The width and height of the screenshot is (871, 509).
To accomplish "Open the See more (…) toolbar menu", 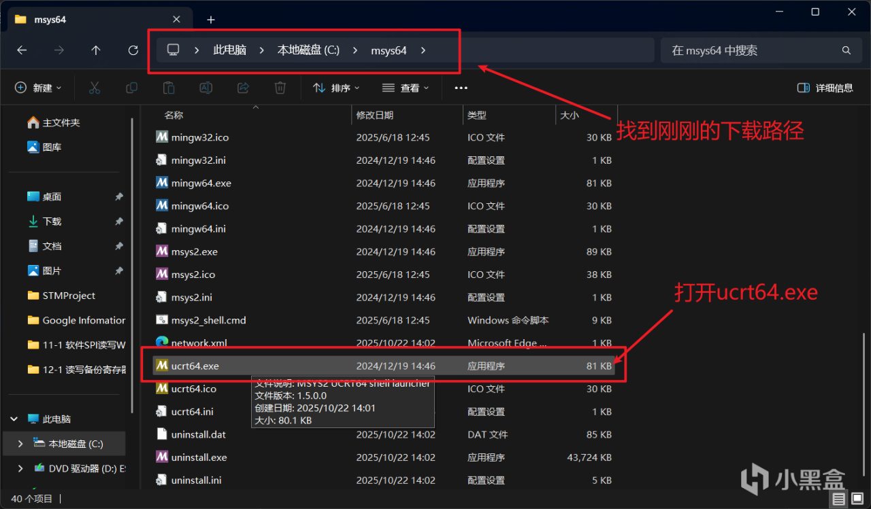I will (x=461, y=88).
